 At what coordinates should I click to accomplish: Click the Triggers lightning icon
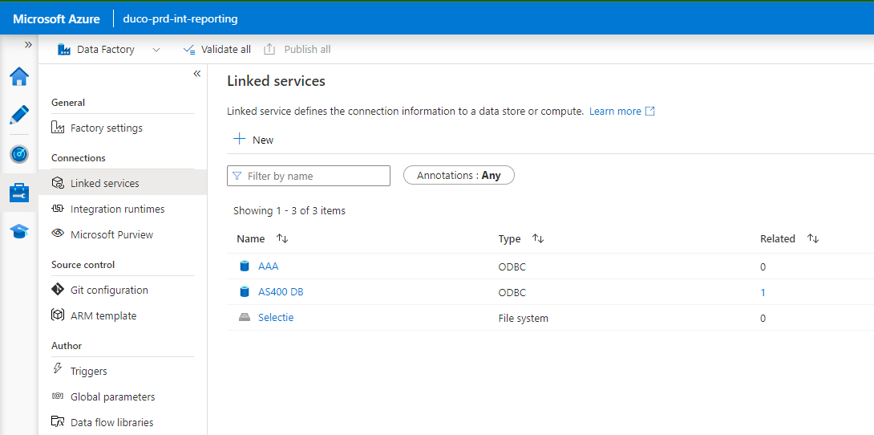[x=58, y=368]
